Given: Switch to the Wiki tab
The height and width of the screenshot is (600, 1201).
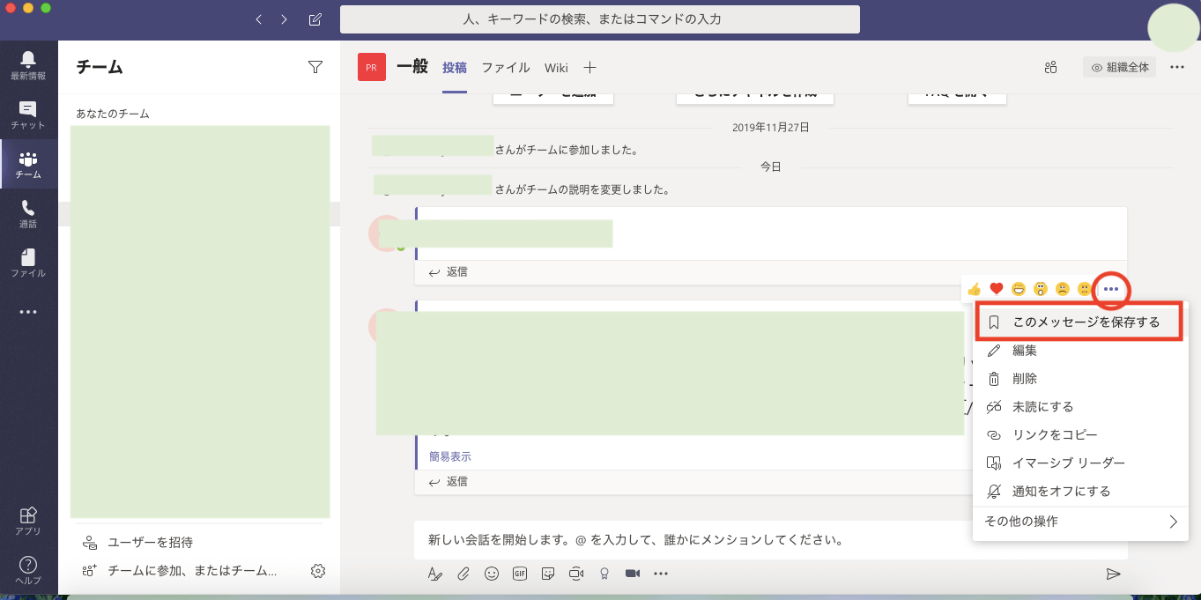Looking at the screenshot, I should tap(556, 67).
